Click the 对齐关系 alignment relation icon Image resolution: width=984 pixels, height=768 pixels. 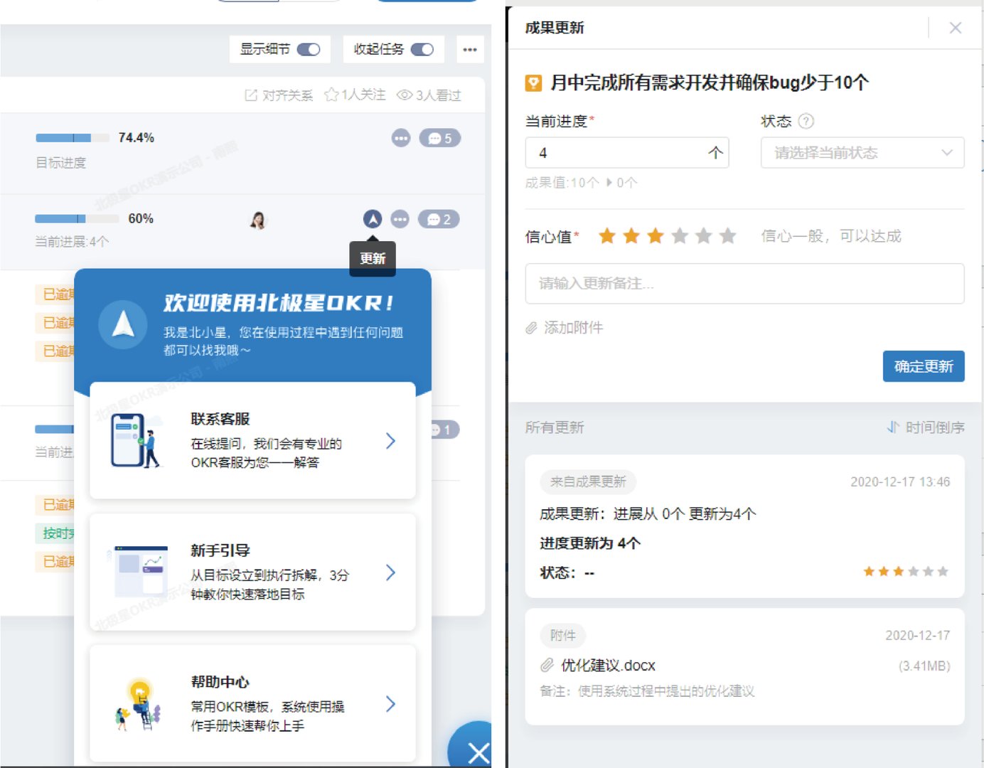coord(250,94)
